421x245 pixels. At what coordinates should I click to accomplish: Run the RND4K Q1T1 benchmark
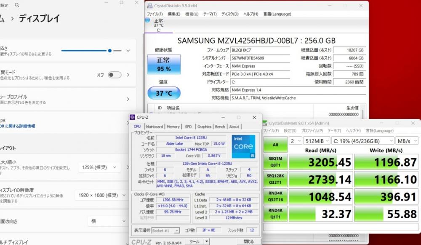pos(275,214)
